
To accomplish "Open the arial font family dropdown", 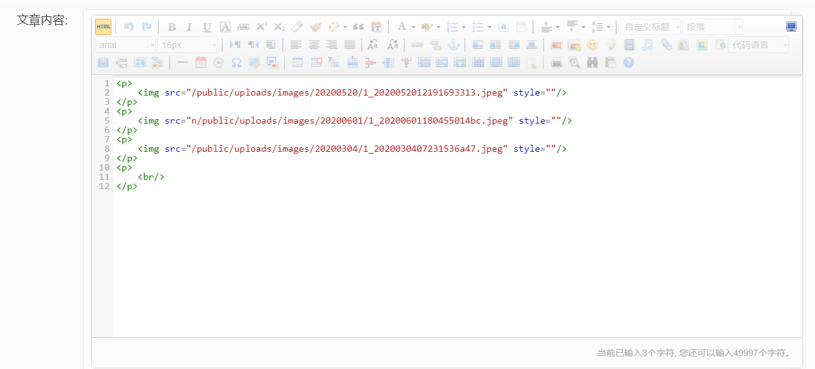I will coord(125,45).
